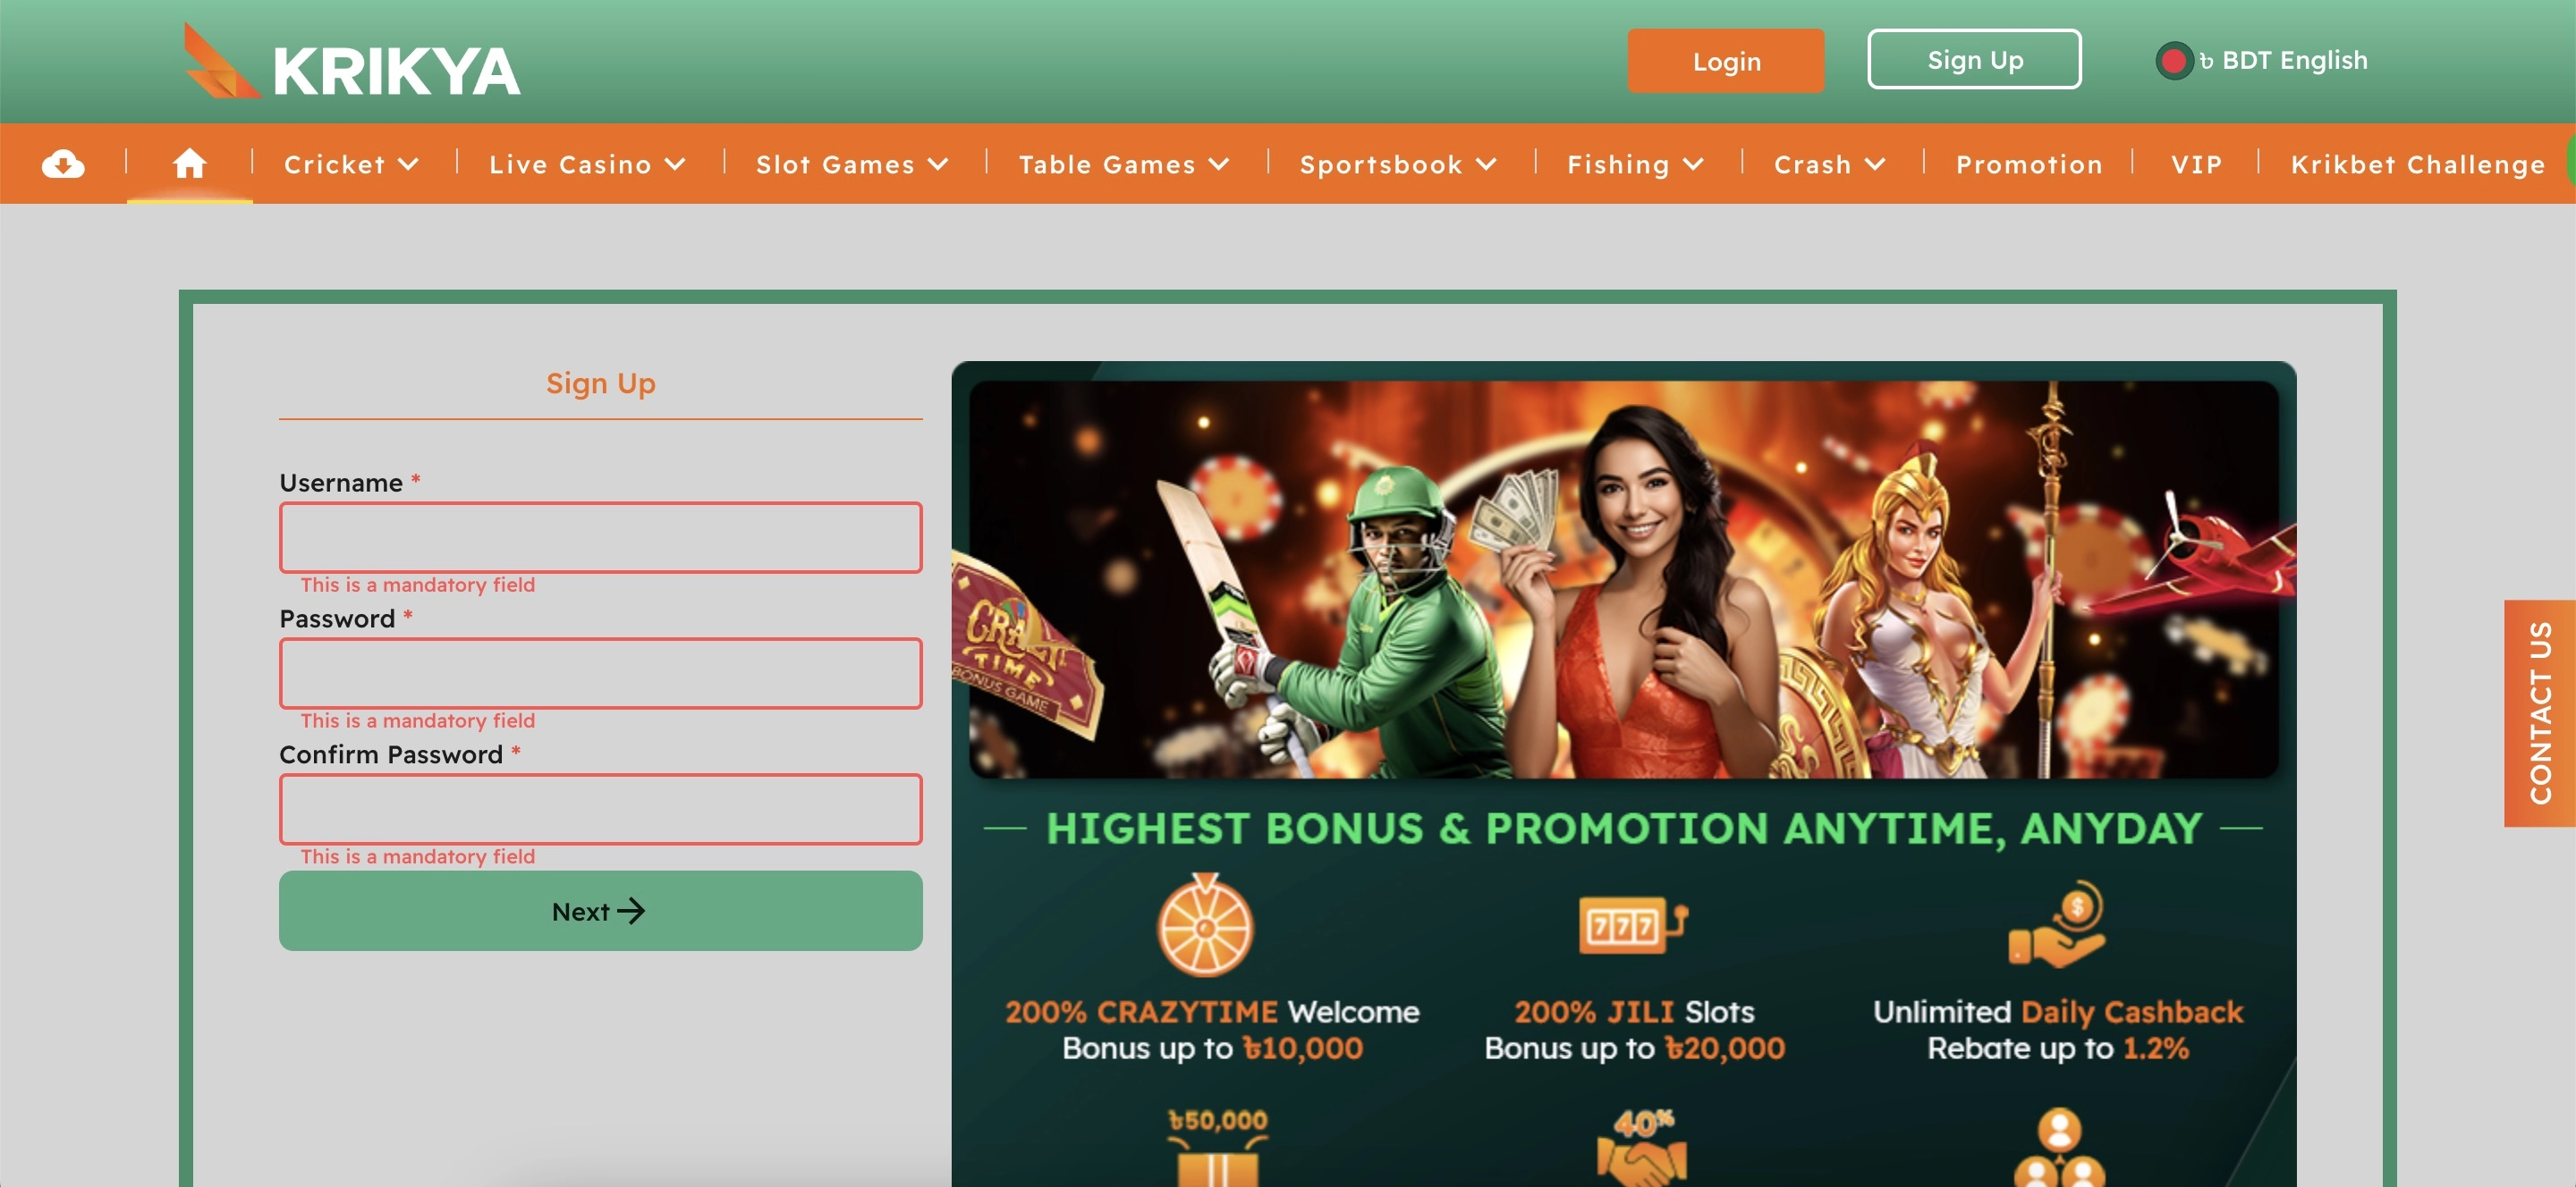This screenshot has height=1187, width=2576.
Task: Click the Next button
Action: tap(600, 910)
